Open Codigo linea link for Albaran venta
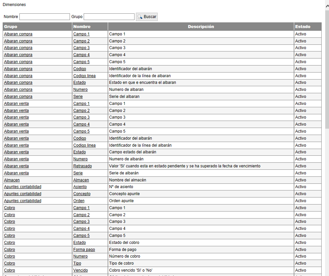329x276 pixels. (84, 145)
